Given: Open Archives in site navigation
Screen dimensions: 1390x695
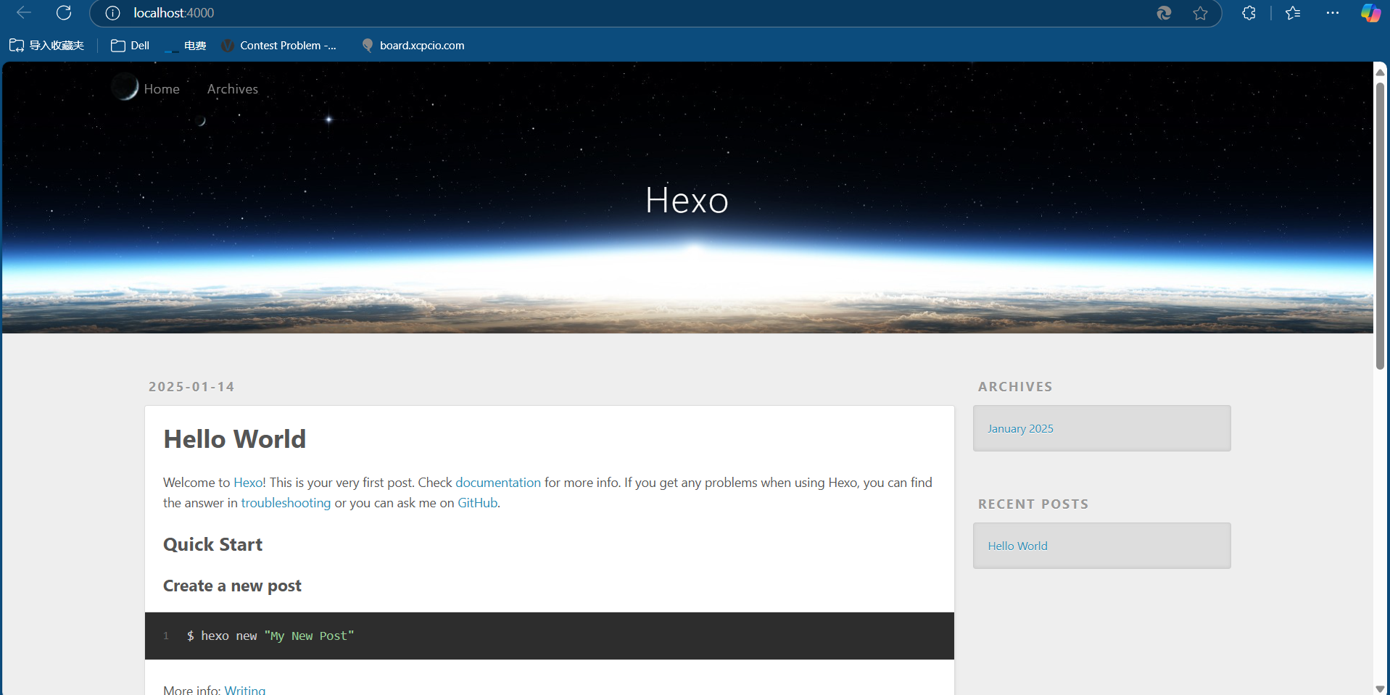Looking at the screenshot, I should click(x=233, y=89).
